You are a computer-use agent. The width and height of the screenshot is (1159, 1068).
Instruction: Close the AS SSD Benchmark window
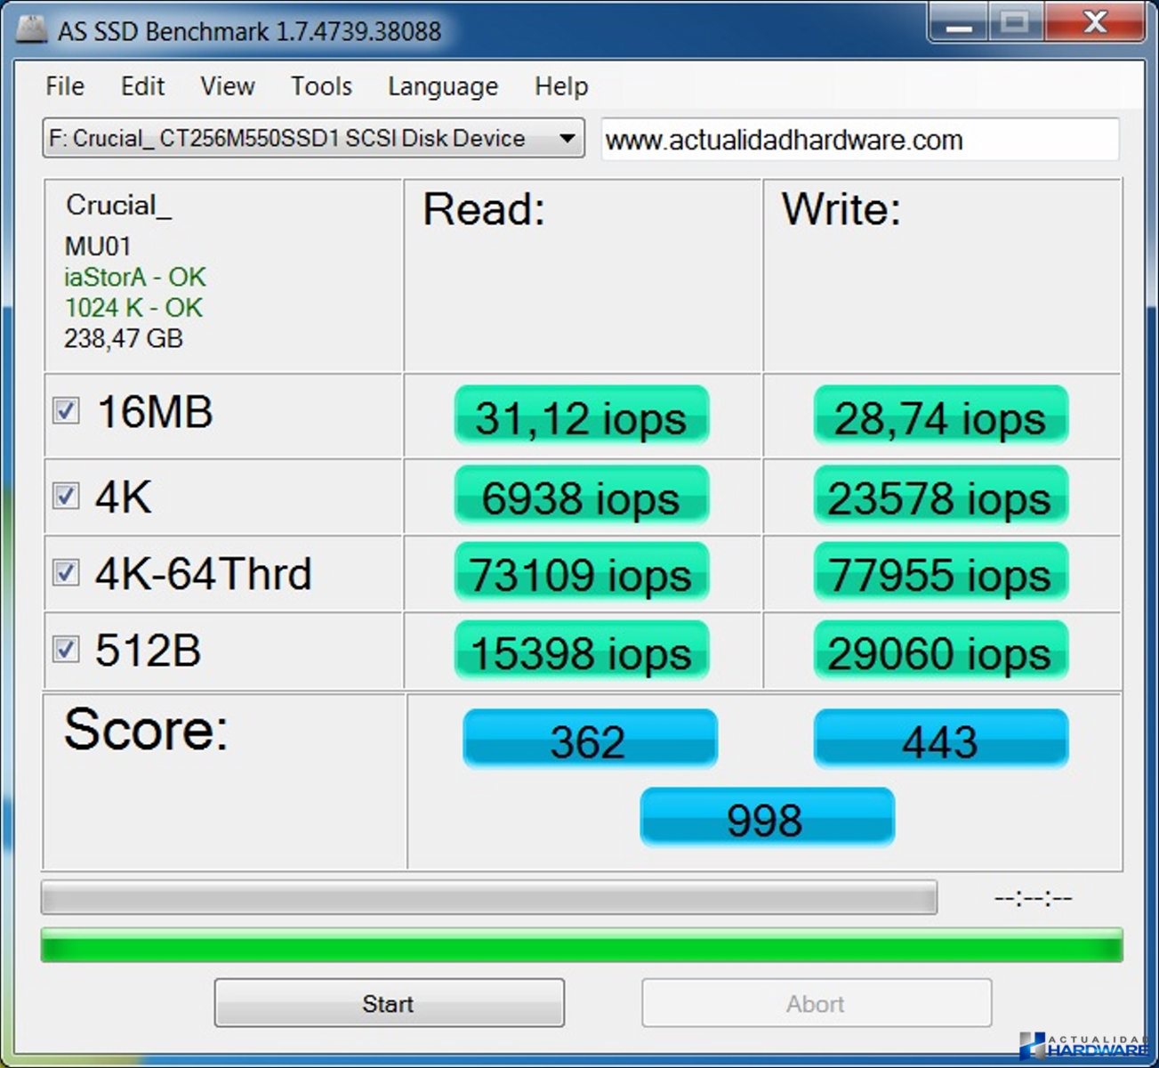pyautogui.click(x=1094, y=21)
